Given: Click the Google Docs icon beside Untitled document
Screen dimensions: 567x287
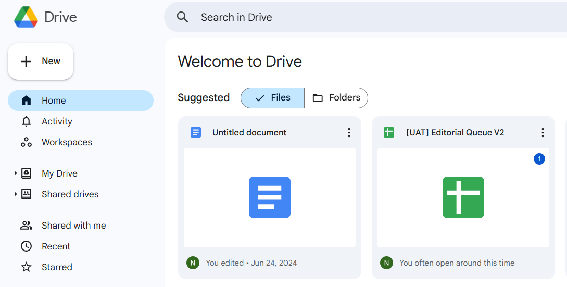Looking at the screenshot, I should (196, 132).
